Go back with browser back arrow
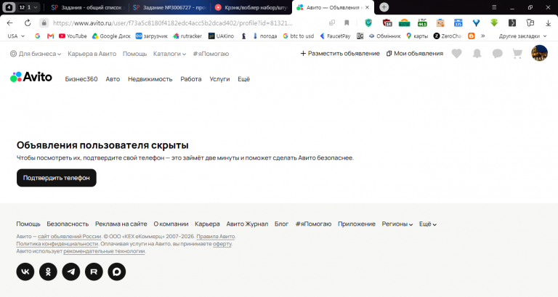The image size is (558, 297). pos(10,23)
